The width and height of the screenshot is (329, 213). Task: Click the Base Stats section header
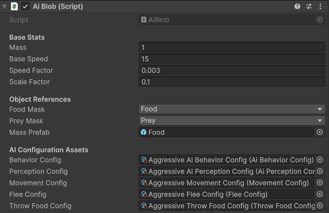click(x=27, y=37)
